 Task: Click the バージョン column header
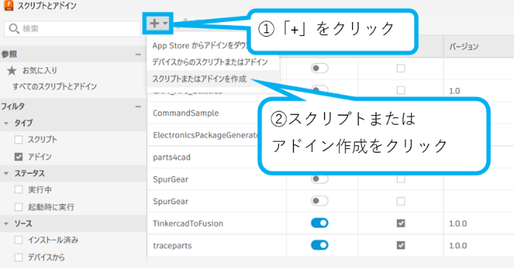pyautogui.click(x=463, y=46)
